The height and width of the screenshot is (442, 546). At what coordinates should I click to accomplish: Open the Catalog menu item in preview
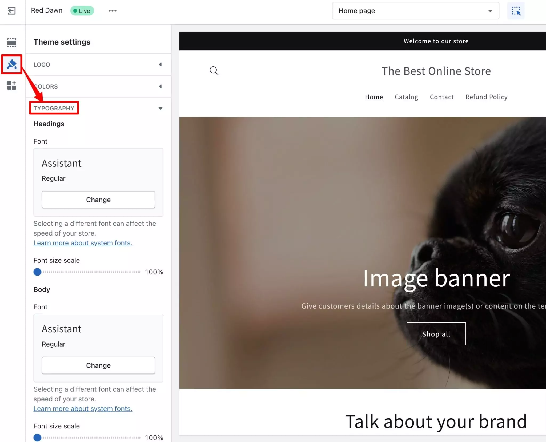(406, 97)
